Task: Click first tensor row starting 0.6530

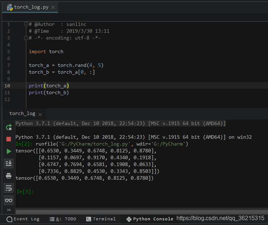Action: tap(86, 151)
